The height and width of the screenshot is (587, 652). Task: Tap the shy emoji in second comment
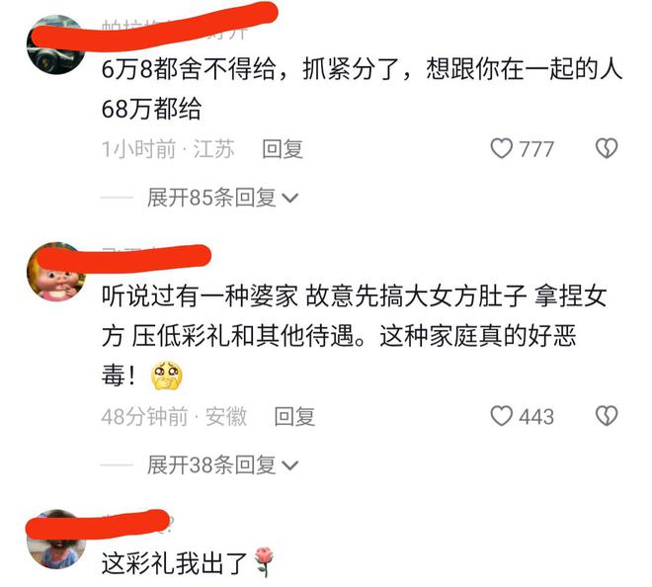tap(166, 376)
